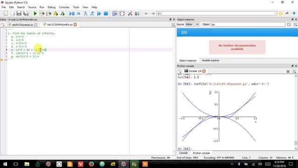298x168 pixels.
Task: Close the calc09.0Squeeze.py tab
Action: click(x=36, y=25)
